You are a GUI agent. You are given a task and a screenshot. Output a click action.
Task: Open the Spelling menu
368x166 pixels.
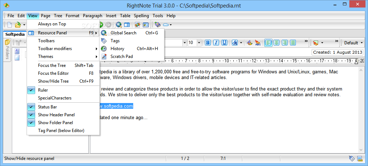[x=141, y=16]
